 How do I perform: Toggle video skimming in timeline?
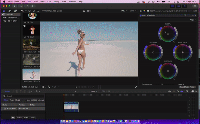pyautogui.click(x=170, y=91)
